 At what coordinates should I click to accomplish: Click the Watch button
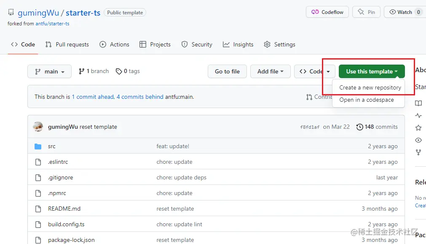[x=405, y=12]
